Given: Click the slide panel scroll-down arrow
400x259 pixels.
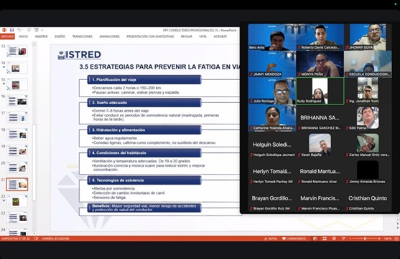Looking at the screenshot, I should coord(34,233).
